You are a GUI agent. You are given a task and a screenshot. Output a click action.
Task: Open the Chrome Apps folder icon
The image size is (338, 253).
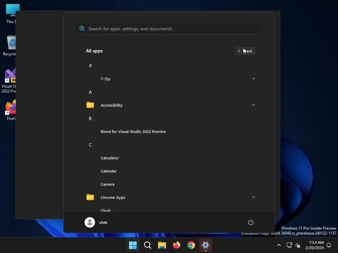point(90,197)
